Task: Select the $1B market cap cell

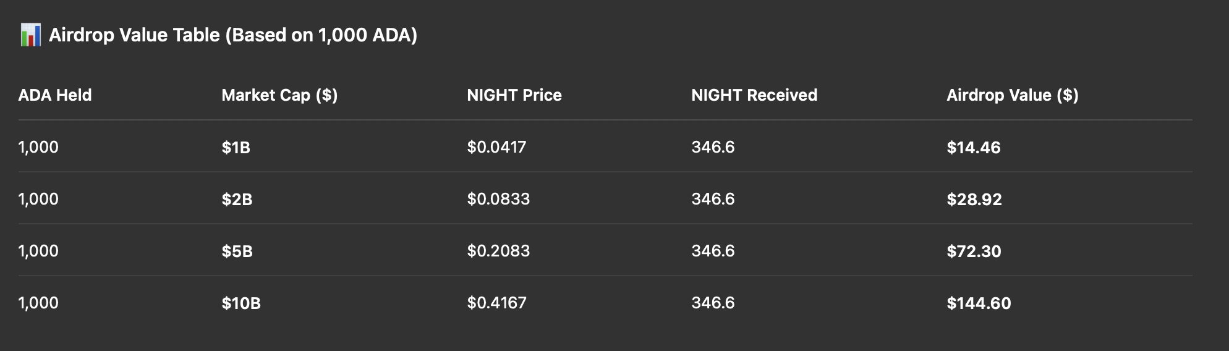Action: pyautogui.click(x=236, y=147)
